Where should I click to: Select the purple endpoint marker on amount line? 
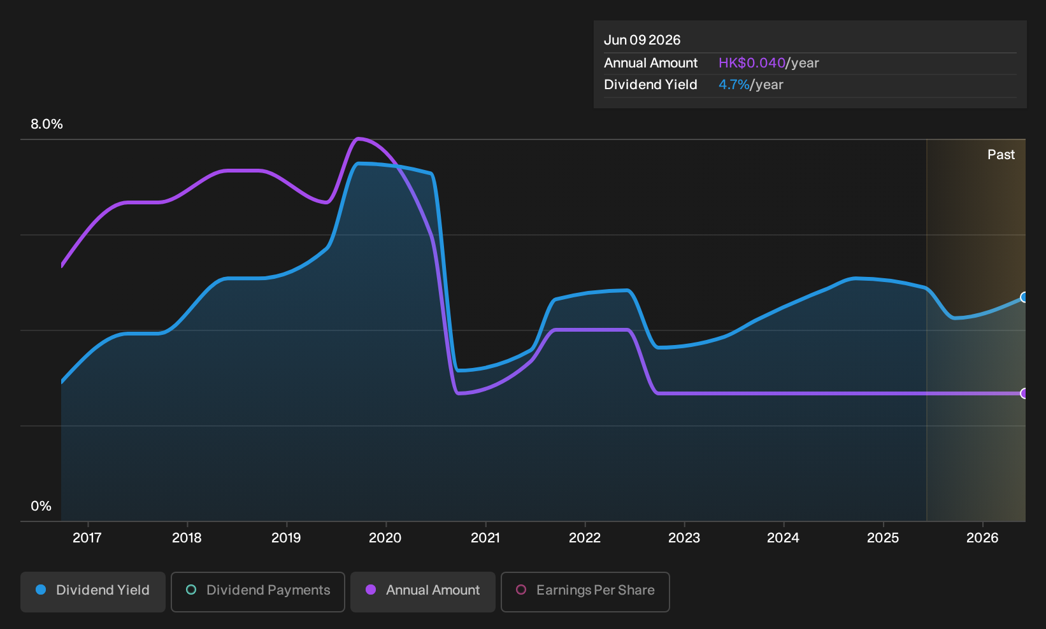click(1024, 393)
